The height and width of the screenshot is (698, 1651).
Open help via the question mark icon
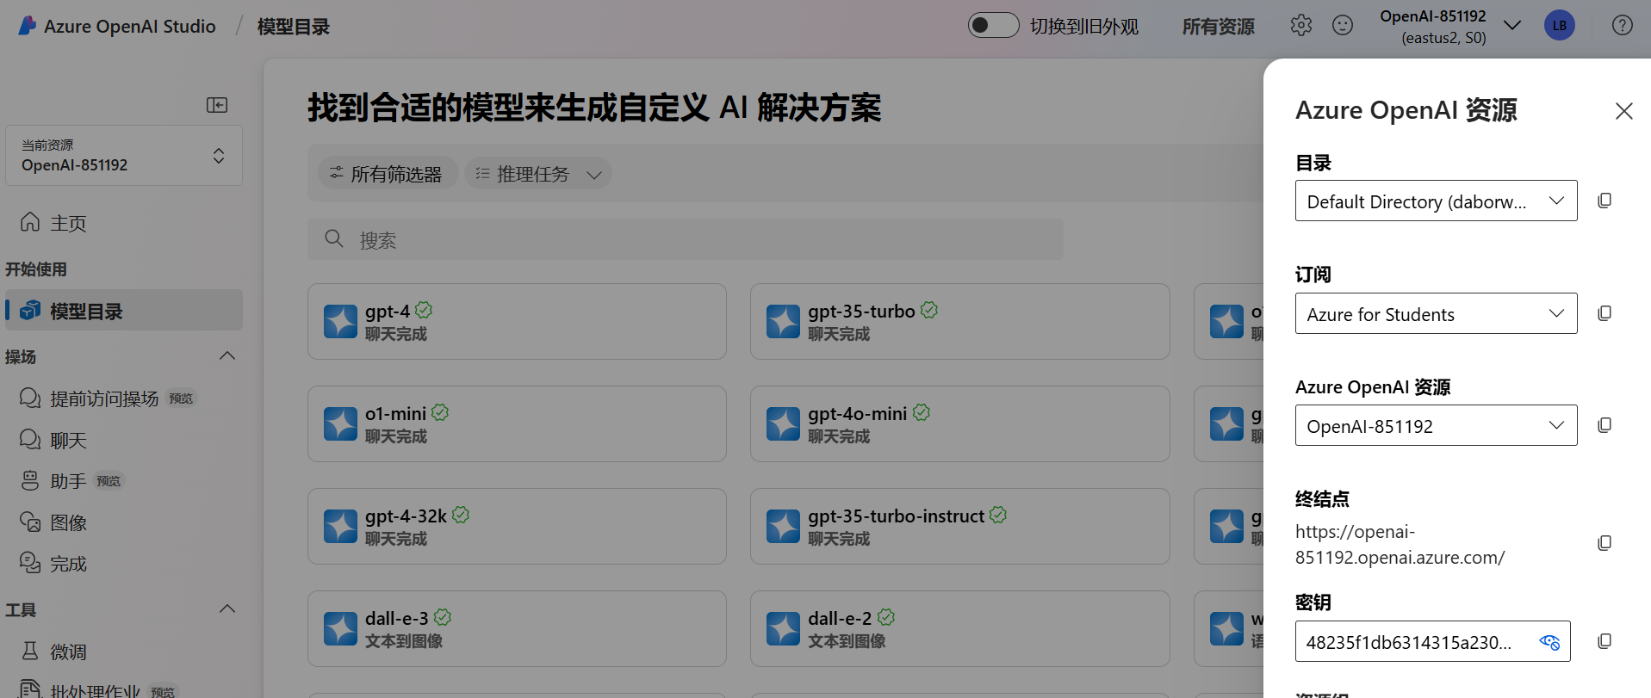[x=1623, y=26]
